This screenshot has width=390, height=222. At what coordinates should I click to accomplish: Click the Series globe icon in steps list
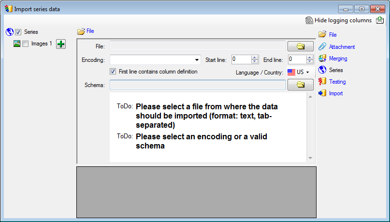point(322,70)
